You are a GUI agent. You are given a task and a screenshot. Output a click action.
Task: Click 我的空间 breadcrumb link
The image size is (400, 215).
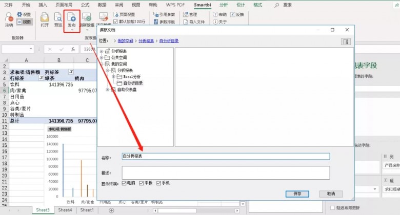(126, 41)
